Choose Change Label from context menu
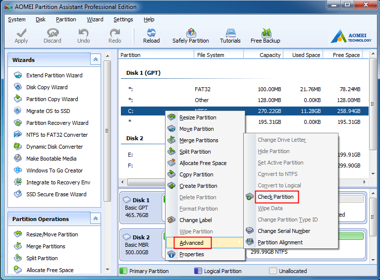 click(205, 220)
